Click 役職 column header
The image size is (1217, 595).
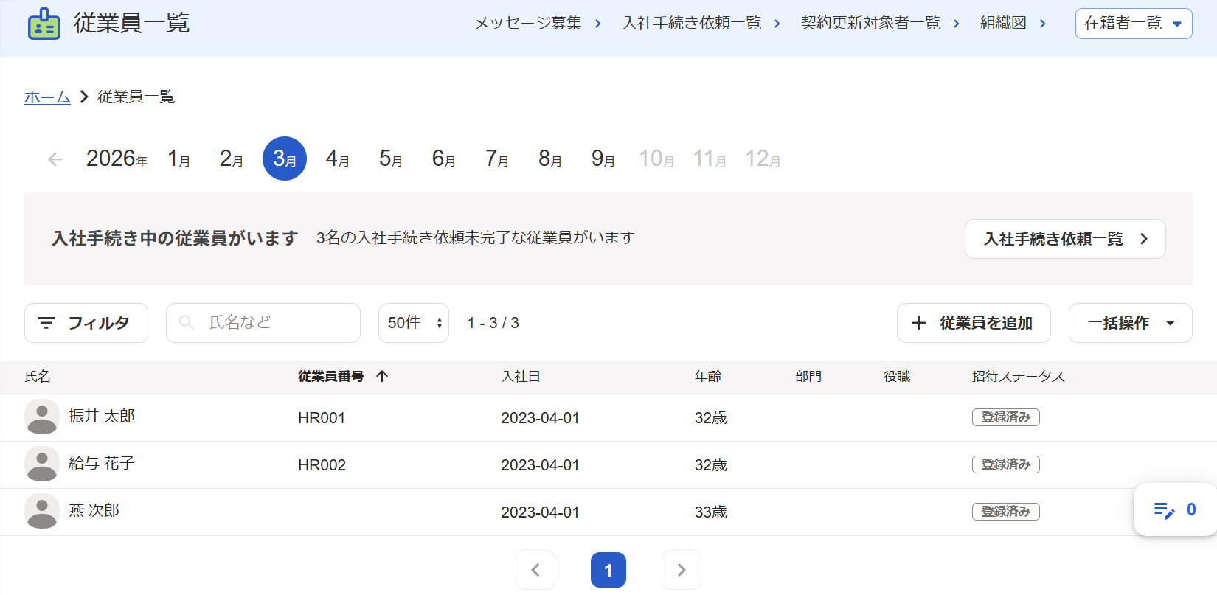click(x=897, y=376)
